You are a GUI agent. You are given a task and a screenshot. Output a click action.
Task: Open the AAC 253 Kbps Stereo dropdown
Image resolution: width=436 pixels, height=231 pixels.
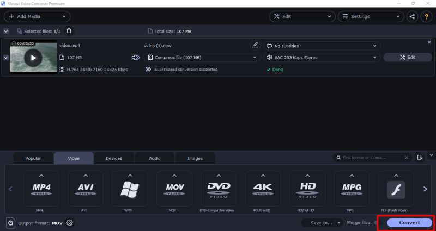[322, 58]
